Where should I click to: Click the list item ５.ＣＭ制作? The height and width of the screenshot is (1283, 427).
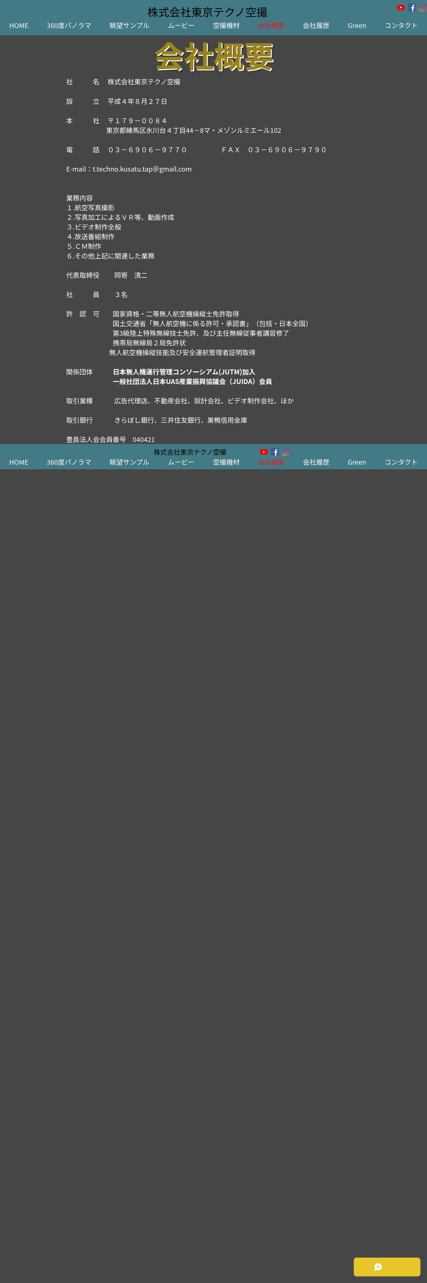84,246
